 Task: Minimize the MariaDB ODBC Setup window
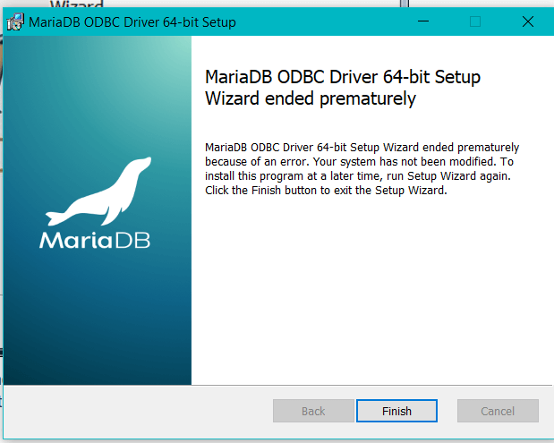coord(423,21)
